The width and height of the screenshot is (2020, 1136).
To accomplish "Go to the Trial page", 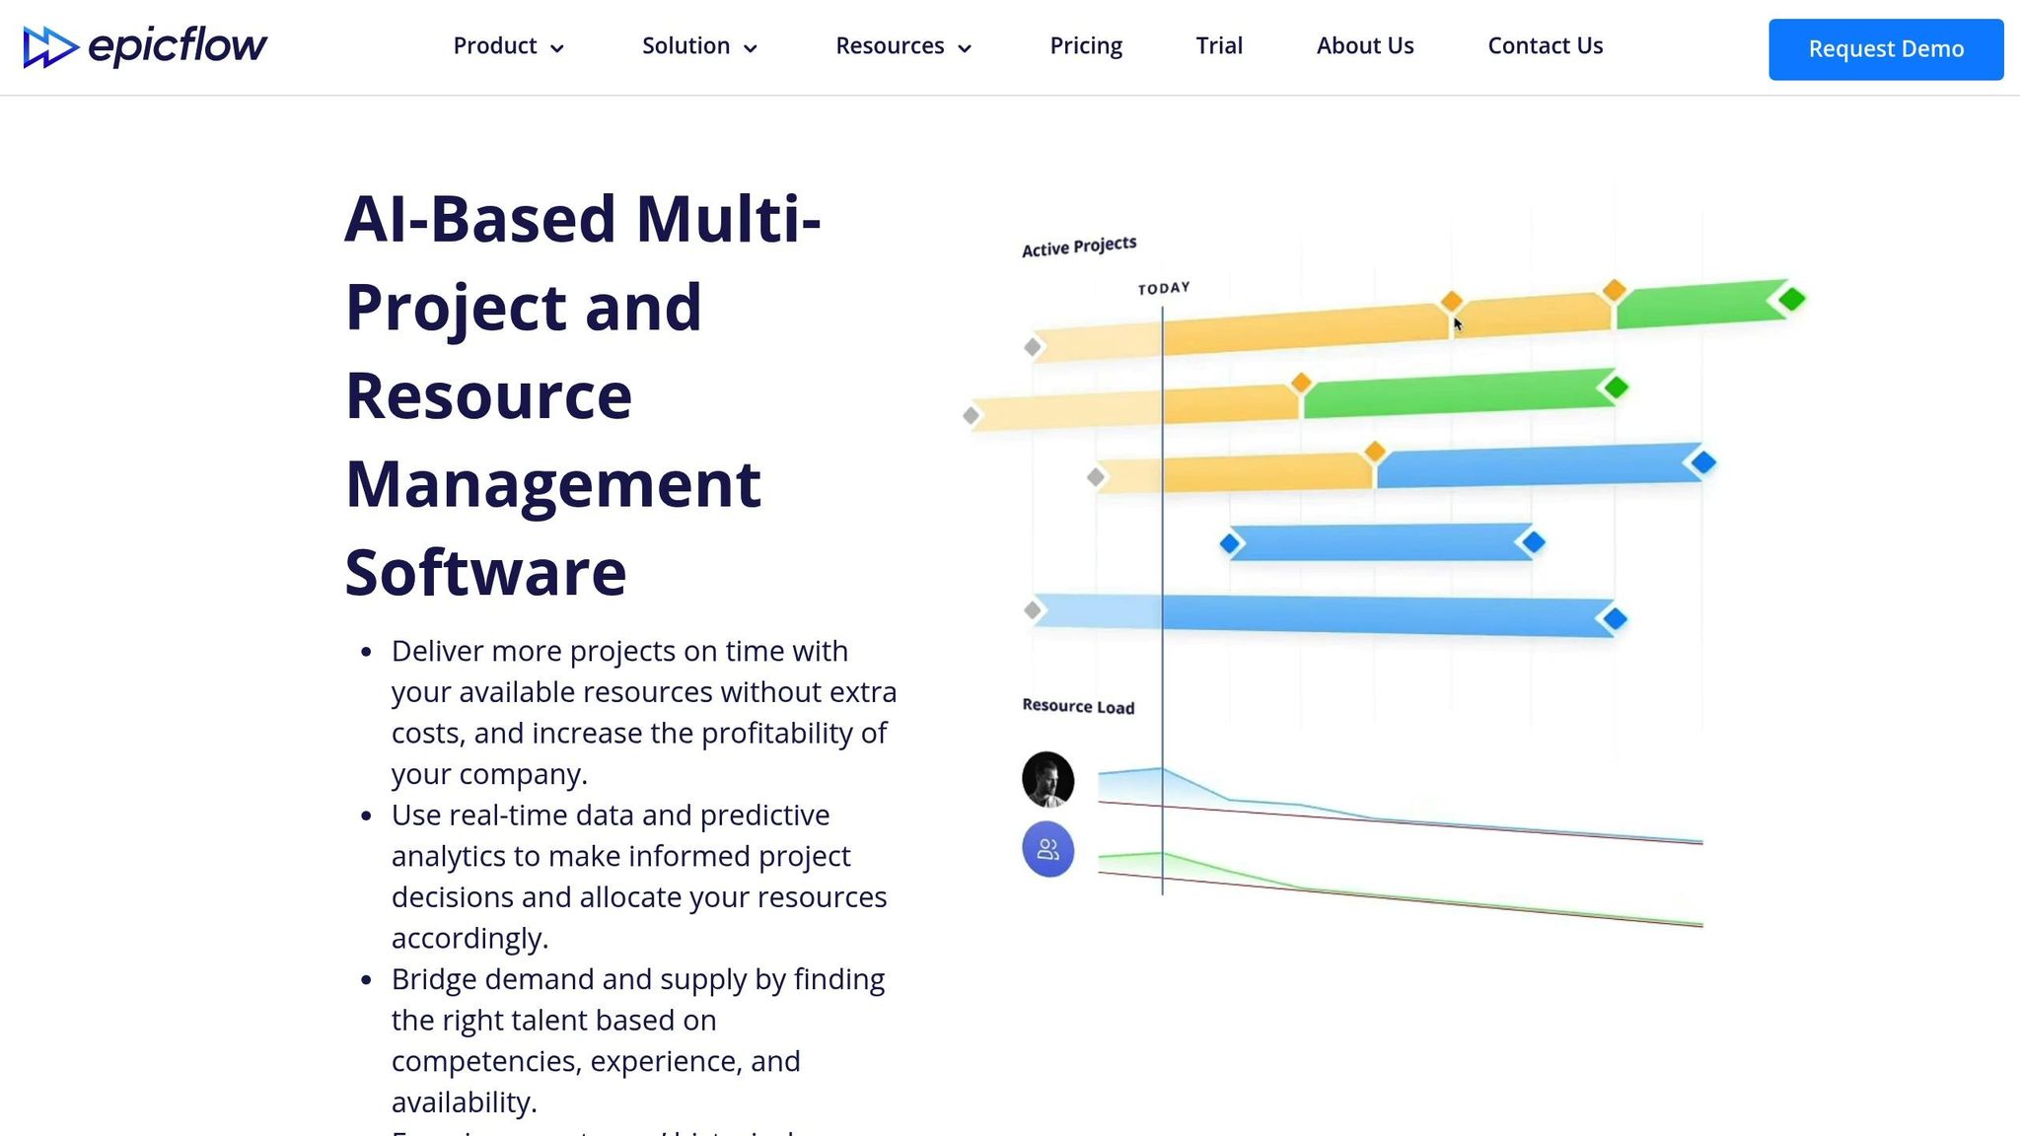I will pos(1219,46).
